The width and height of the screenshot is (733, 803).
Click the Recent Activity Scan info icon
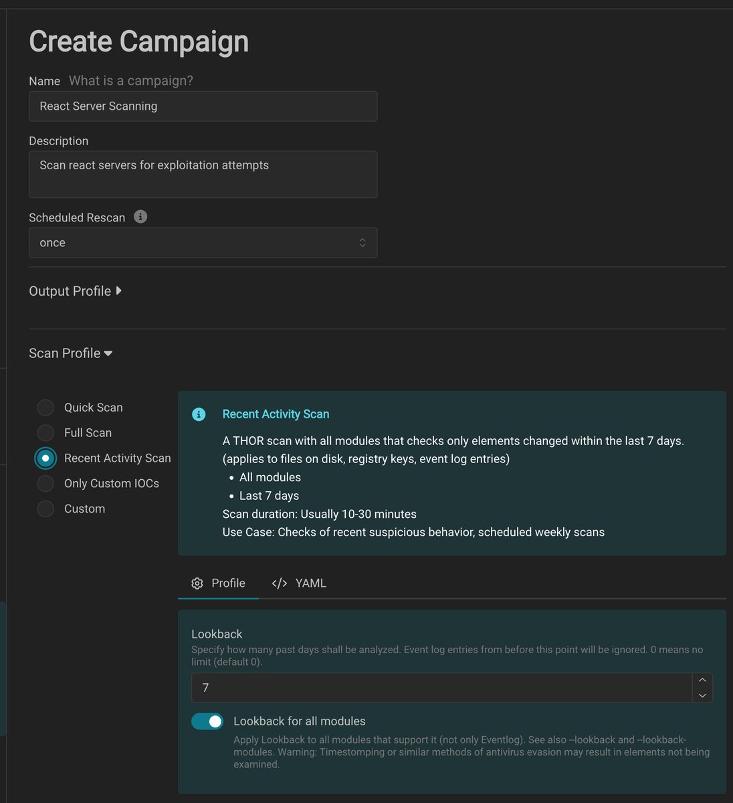click(199, 414)
